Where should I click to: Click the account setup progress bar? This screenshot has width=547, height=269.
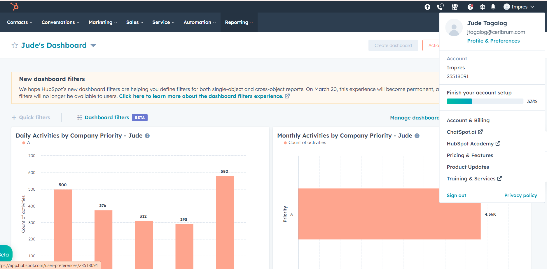tap(485, 101)
